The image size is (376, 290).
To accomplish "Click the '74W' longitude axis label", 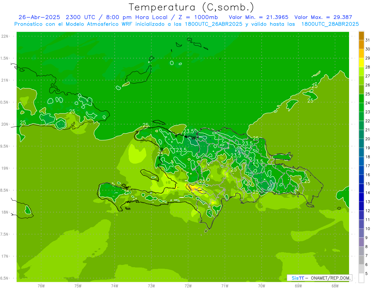I will tap(115, 286).
